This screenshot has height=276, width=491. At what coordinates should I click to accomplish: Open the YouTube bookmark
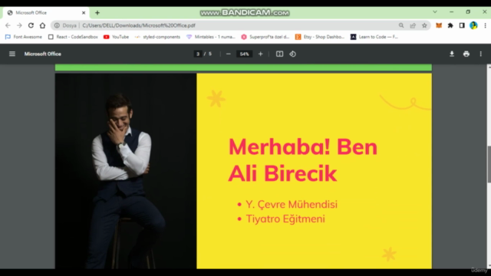116,37
